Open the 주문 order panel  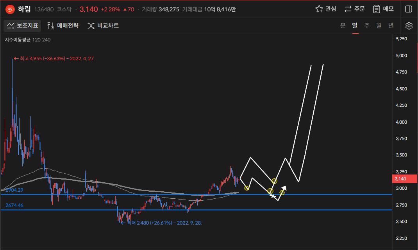[354, 9]
